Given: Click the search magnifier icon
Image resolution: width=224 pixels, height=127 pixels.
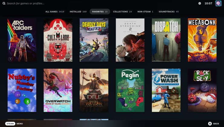Looking at the screenshot, I should click(4, 3).
